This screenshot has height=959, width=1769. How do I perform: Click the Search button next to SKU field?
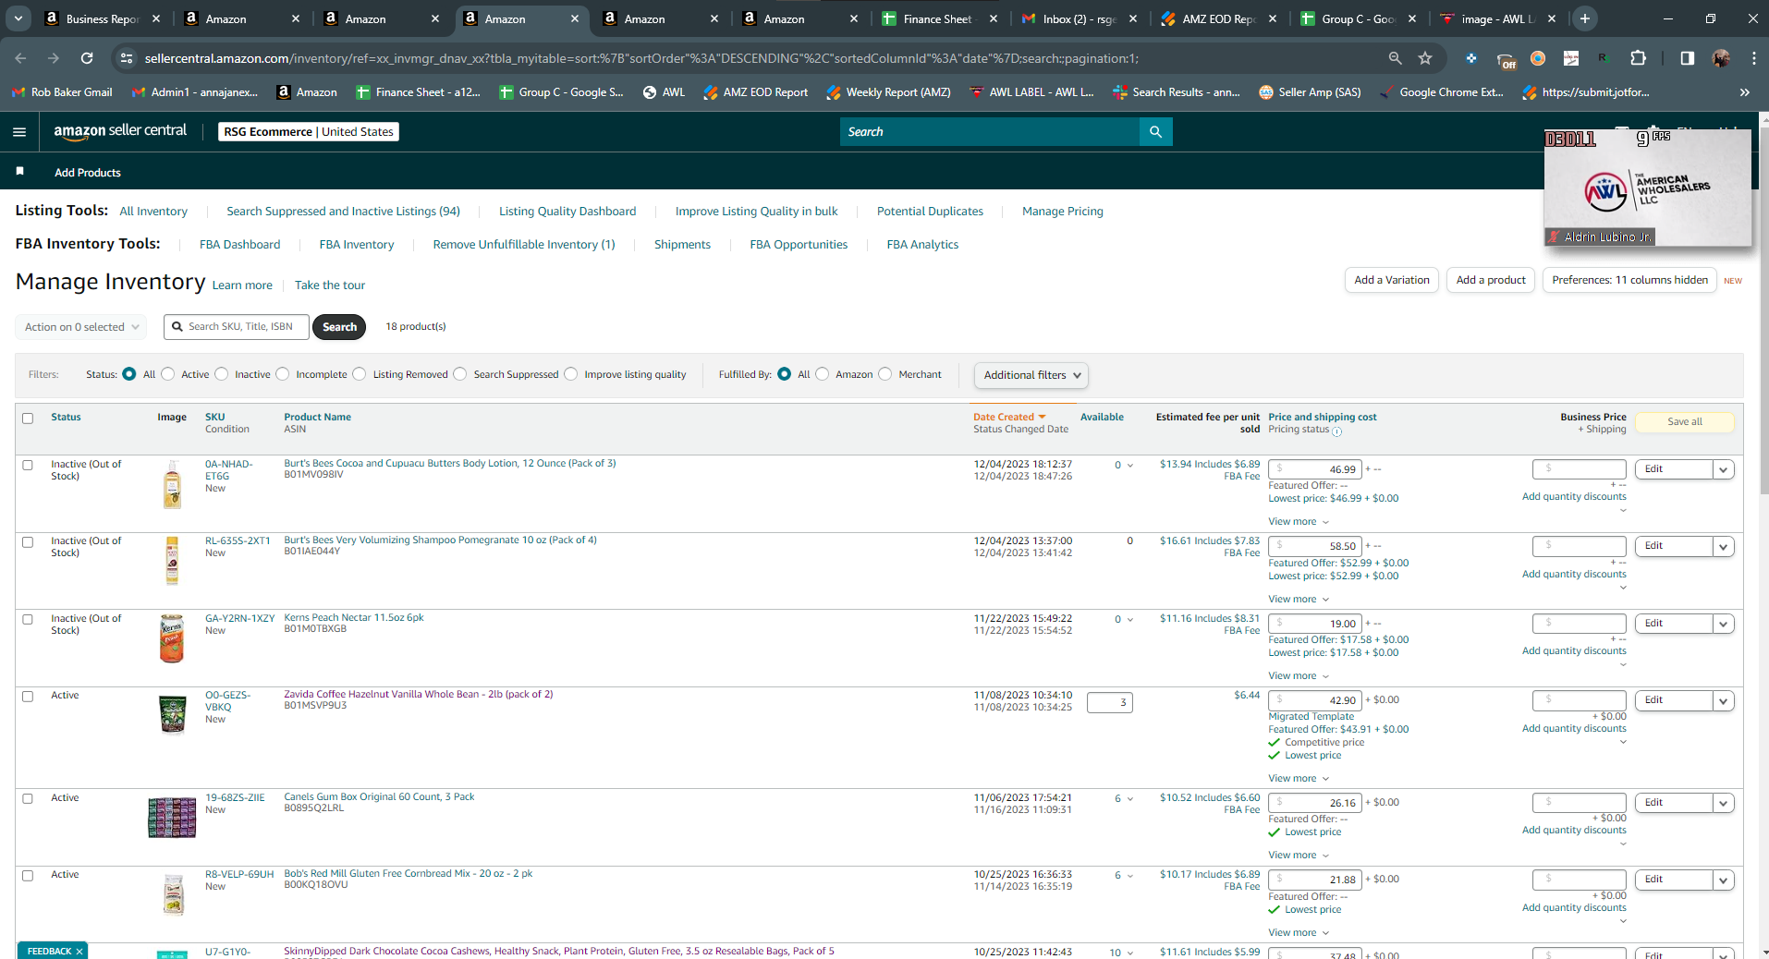coord(339,327)
